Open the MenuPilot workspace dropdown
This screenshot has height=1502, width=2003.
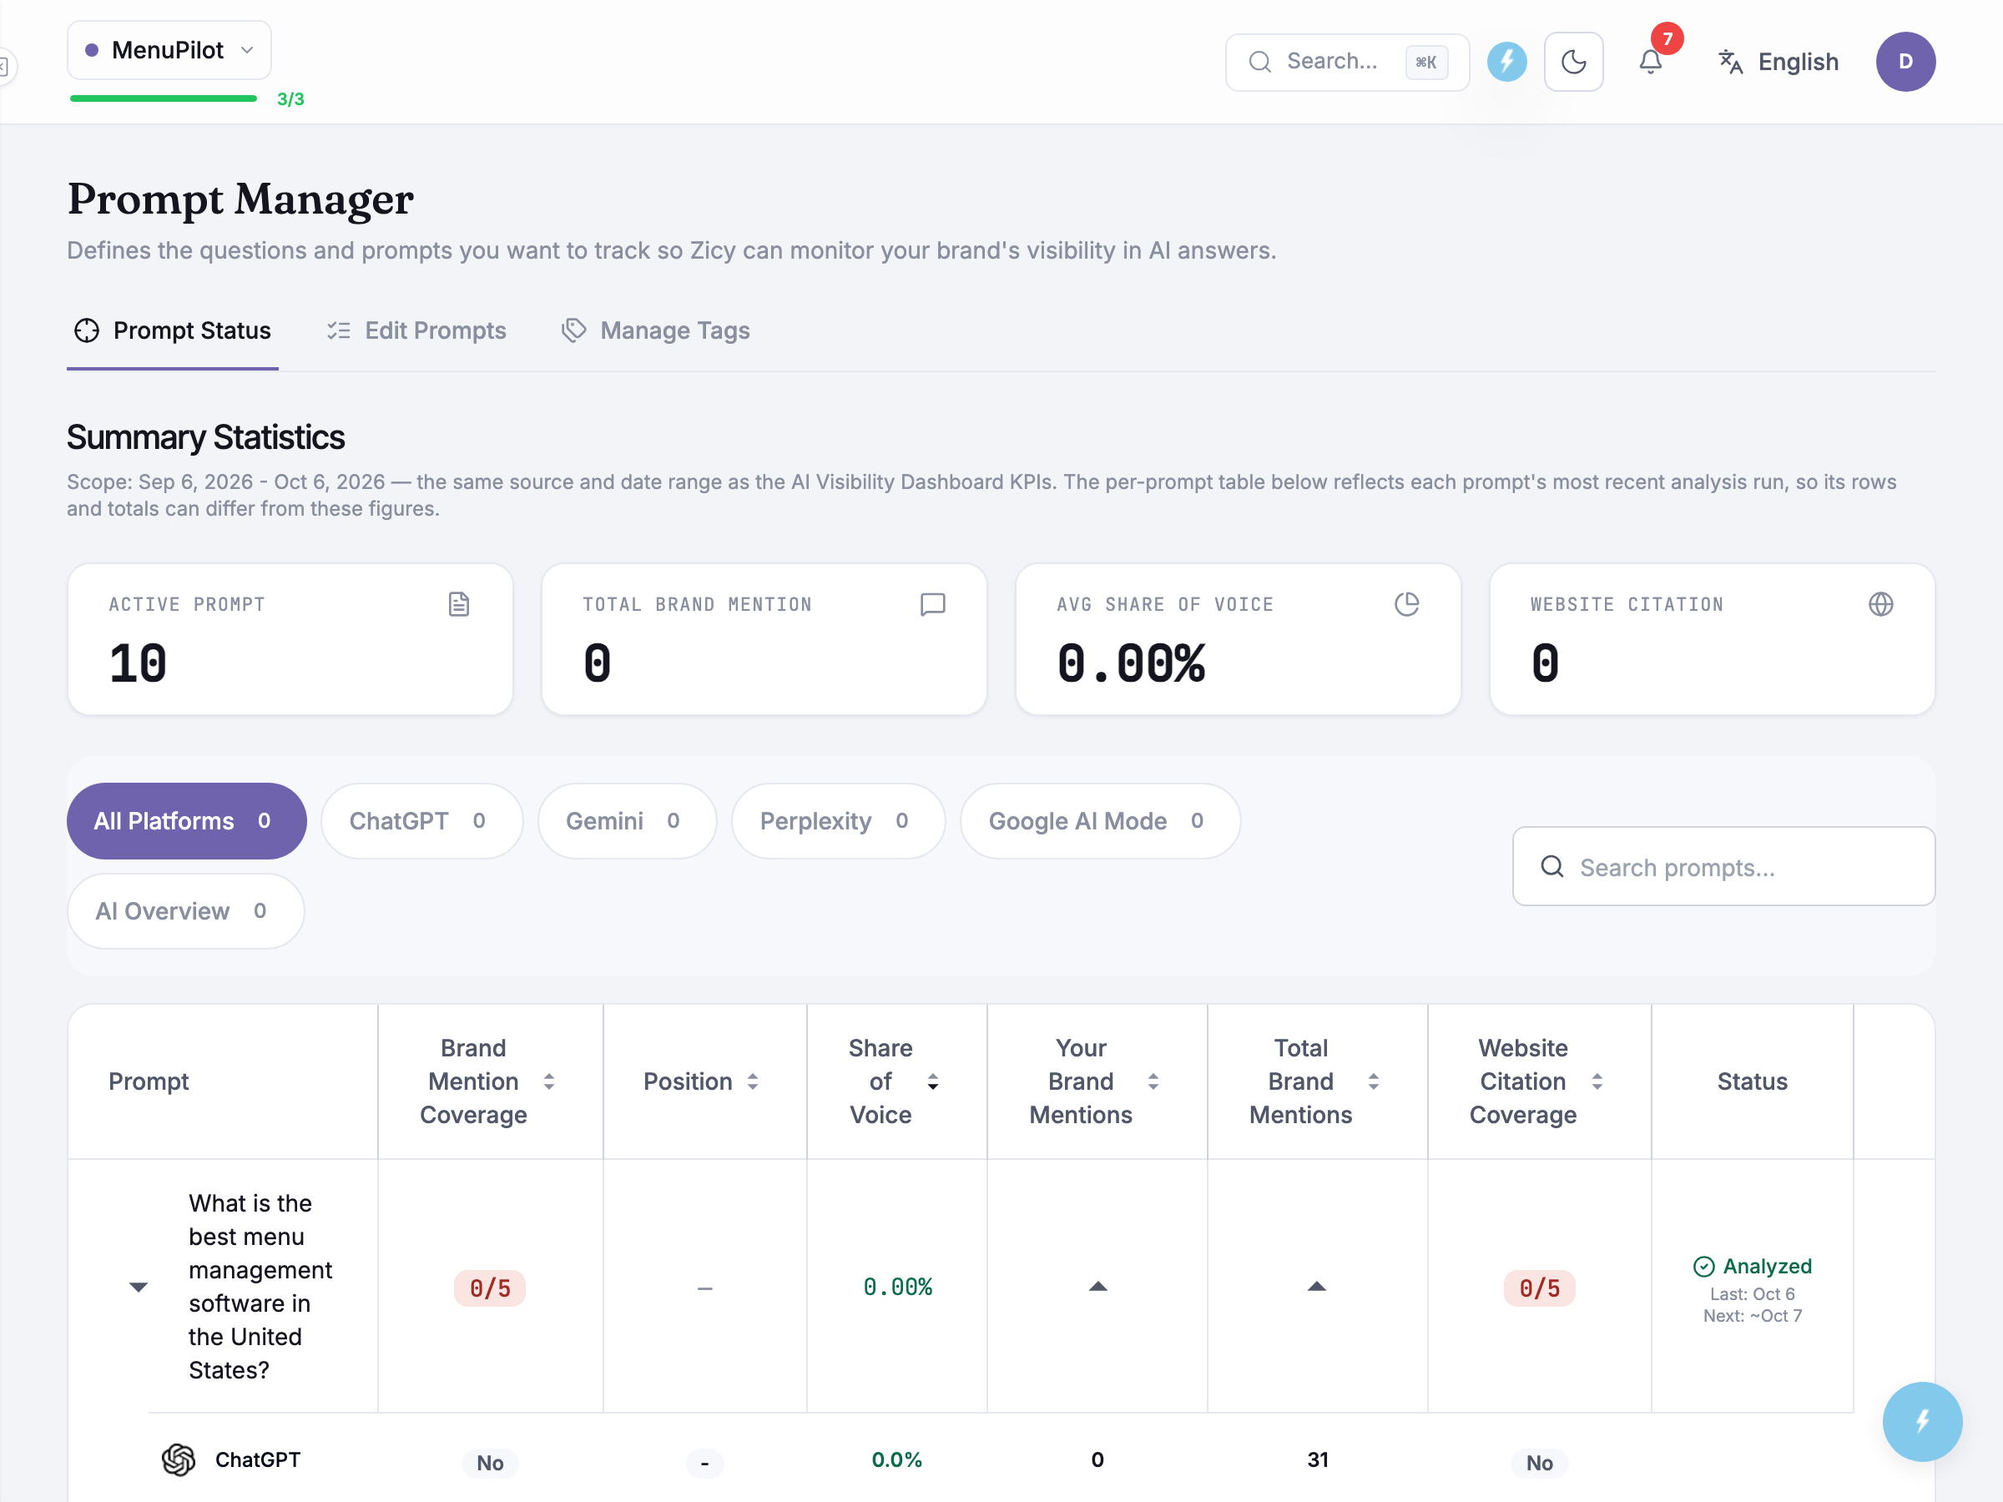point(169,50)
